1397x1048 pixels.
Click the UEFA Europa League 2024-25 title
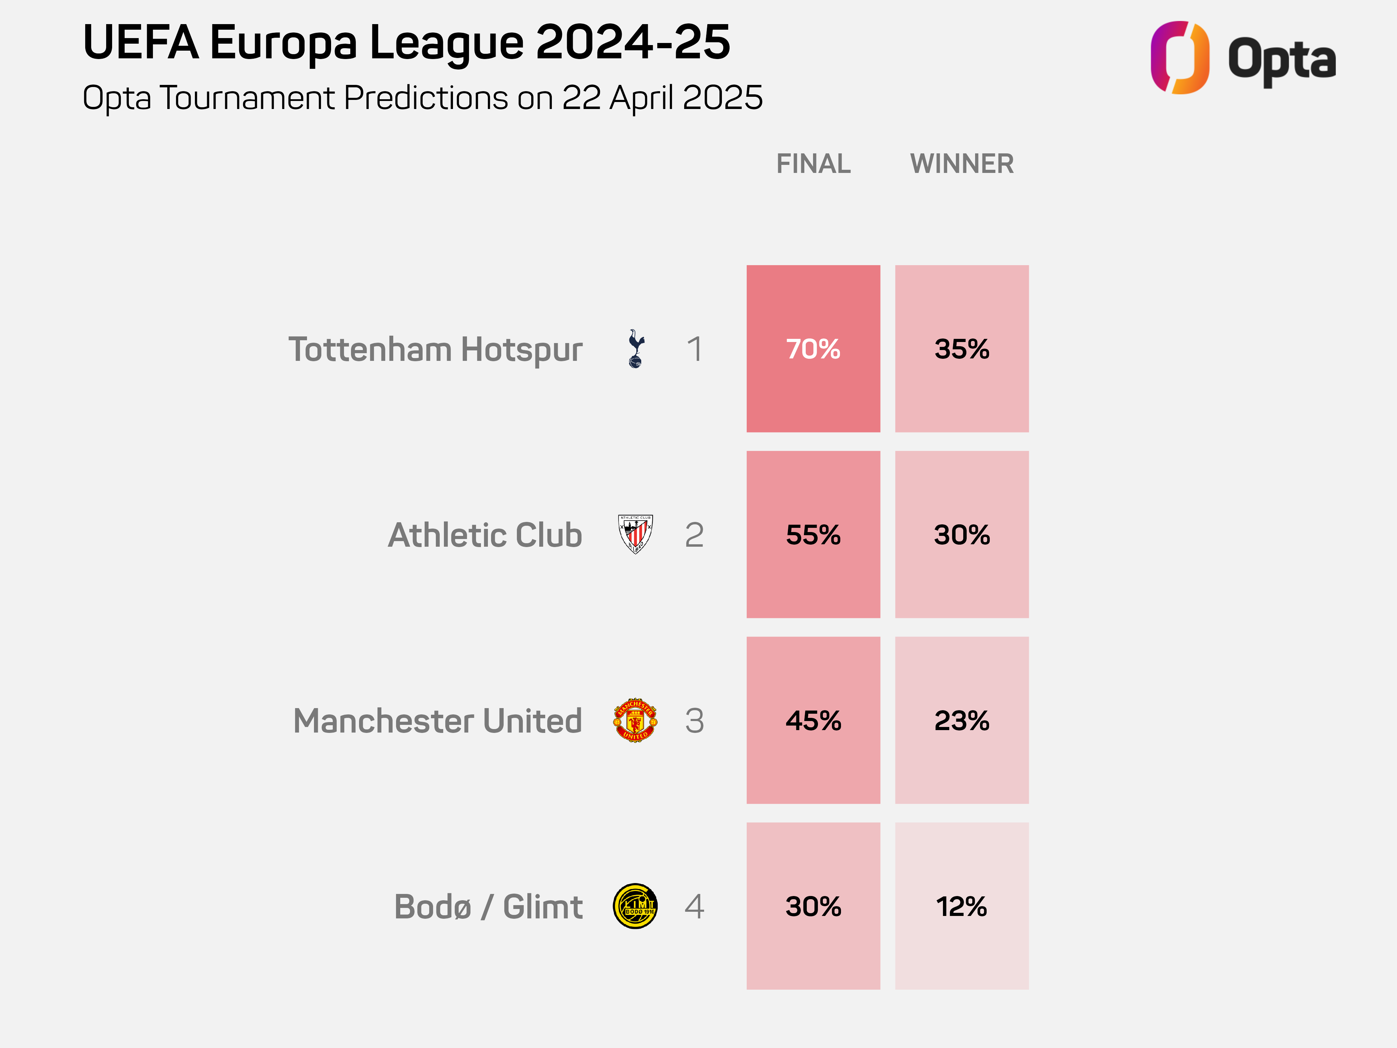point(406,43)
